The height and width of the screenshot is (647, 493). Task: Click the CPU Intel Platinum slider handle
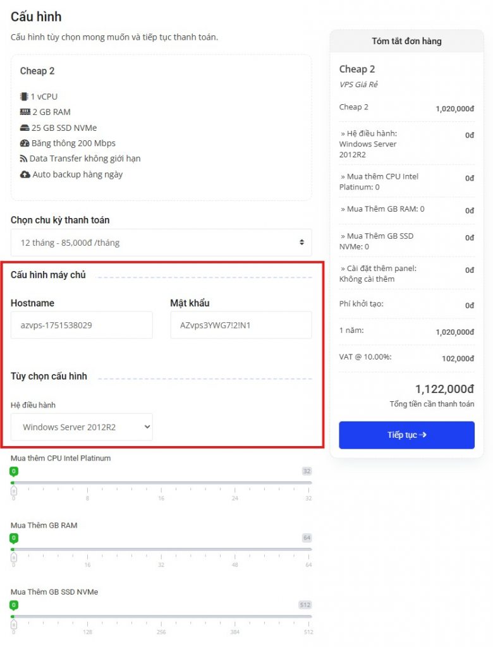tap(14, 490)
